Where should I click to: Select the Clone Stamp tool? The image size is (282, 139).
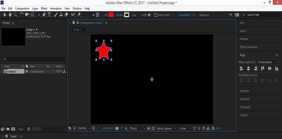61,15
